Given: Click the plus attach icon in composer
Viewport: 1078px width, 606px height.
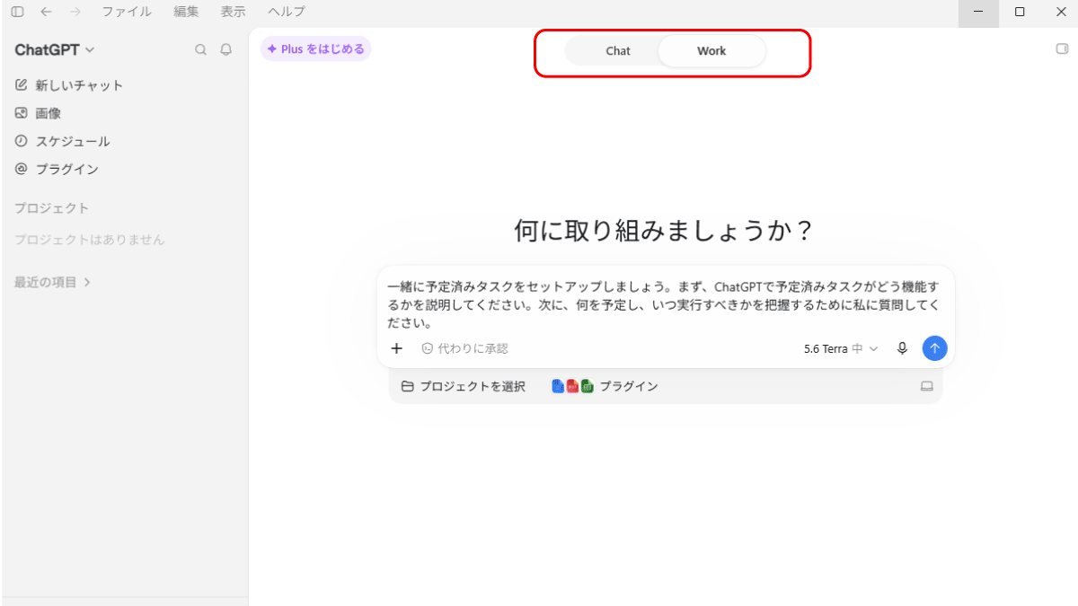Looking at the screenshot, I should click(x=397, y=348).
